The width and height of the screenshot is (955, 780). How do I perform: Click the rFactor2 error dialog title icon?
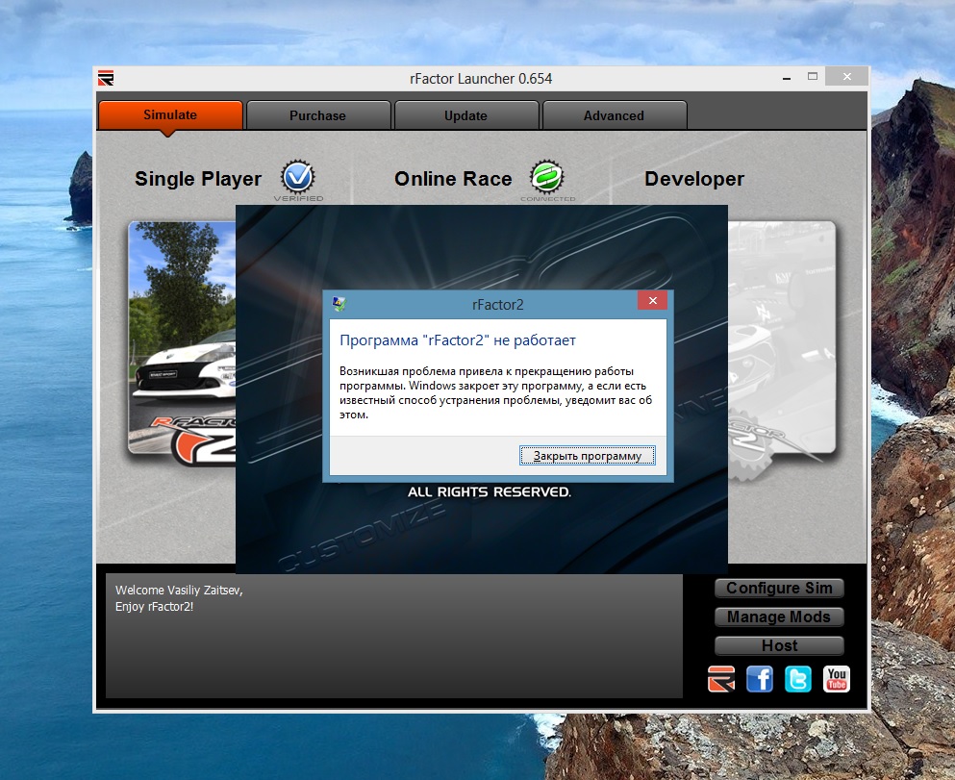click(x=339, y=303)
